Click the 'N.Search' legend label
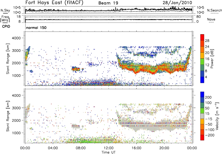This screenshot has height=154, width=222. 214,10
